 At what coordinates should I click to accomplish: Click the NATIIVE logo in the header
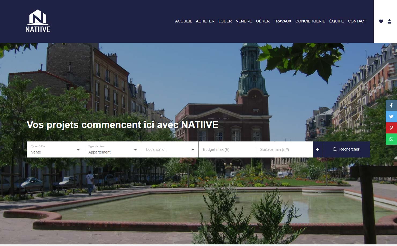38,21
